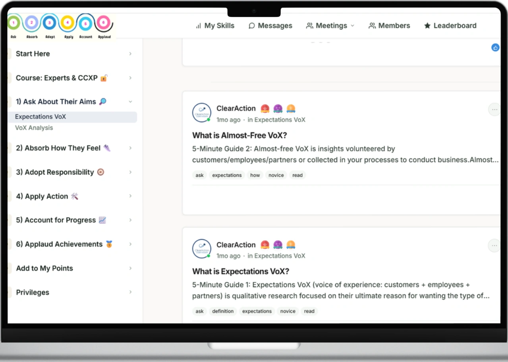Click the Apply circle logo icon

point(68,23)
